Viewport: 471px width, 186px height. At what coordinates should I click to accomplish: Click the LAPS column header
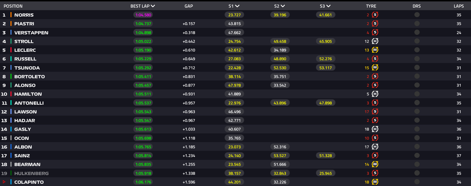(459, 6)
